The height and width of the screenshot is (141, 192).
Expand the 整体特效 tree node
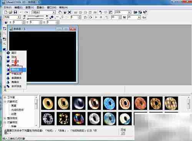[5, 118]
